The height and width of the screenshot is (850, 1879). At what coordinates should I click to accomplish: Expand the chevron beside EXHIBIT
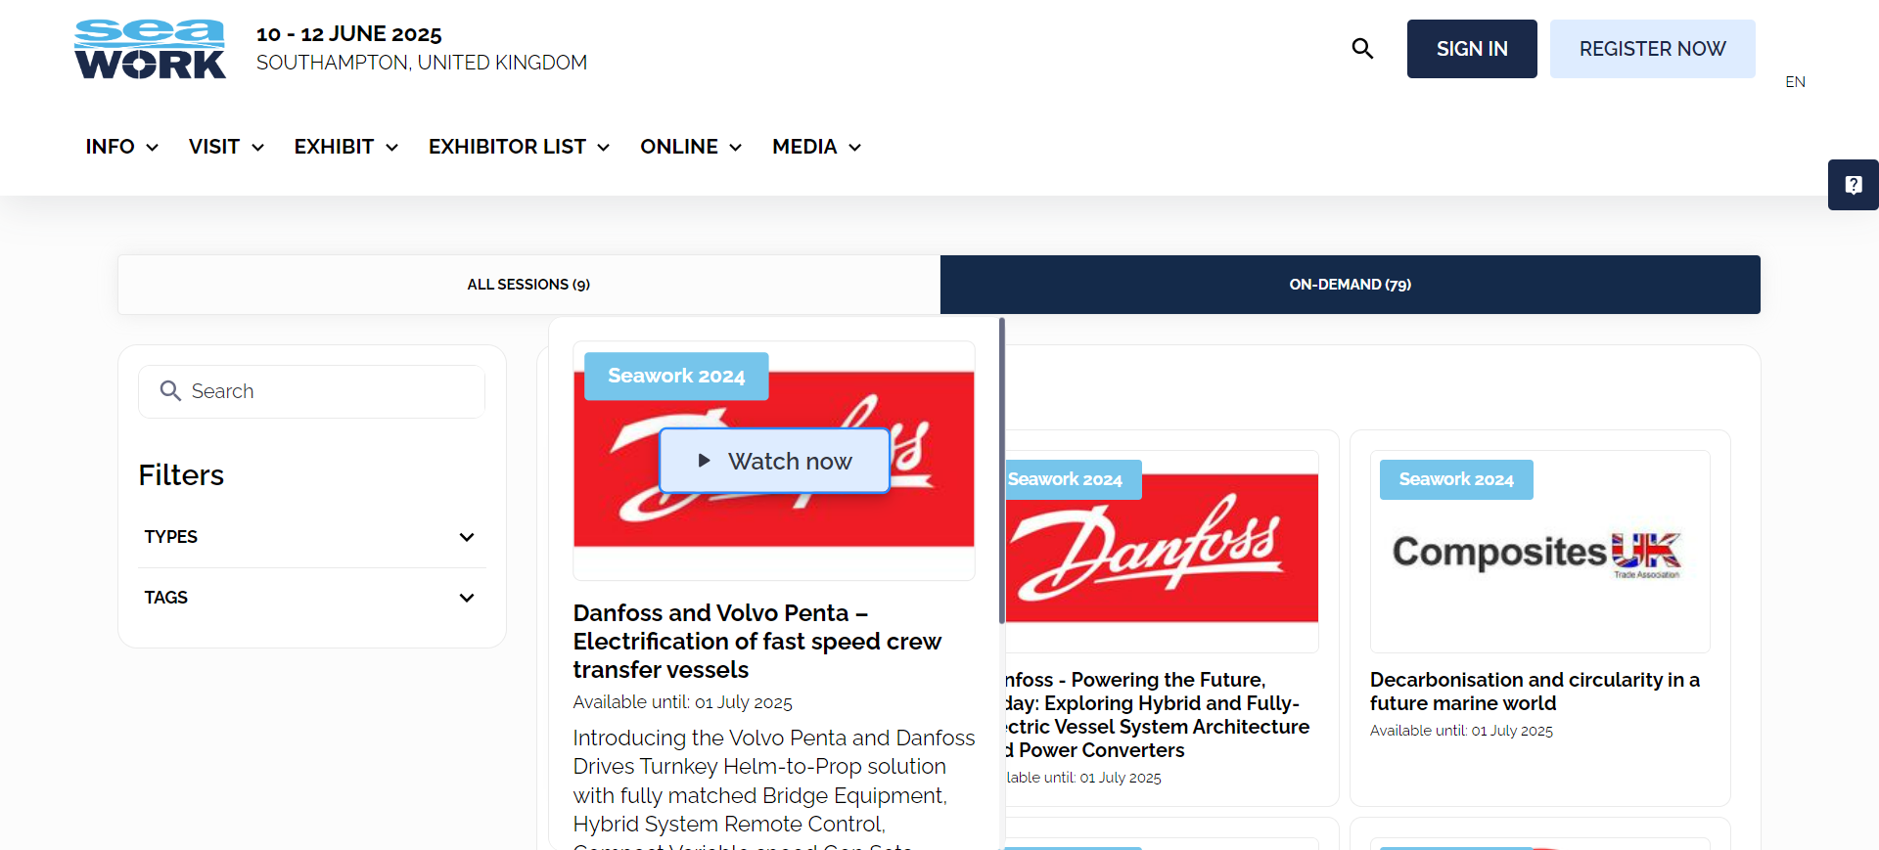click(x=392, y=148)
